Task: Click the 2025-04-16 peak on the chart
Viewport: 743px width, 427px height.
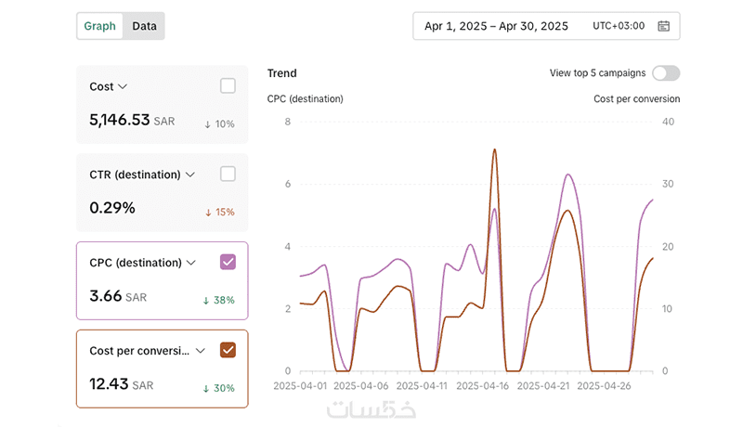Action: 494,150
